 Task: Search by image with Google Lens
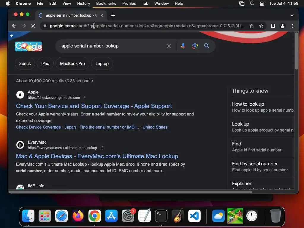pos(195,46)
